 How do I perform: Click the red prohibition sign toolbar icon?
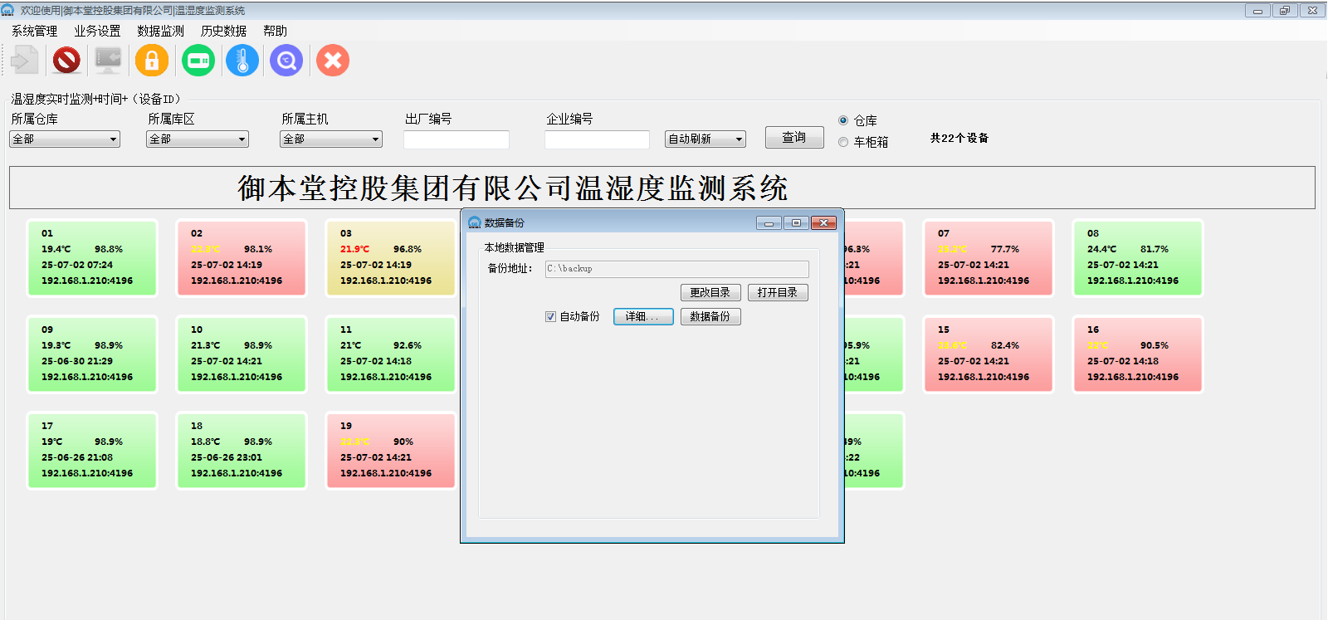[66, 61]
